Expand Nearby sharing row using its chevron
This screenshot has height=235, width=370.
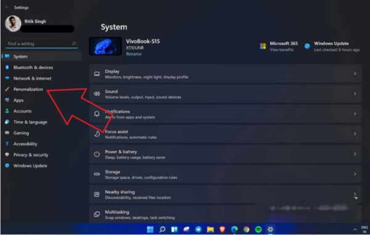pyautogui.click(x=355, y=194)
